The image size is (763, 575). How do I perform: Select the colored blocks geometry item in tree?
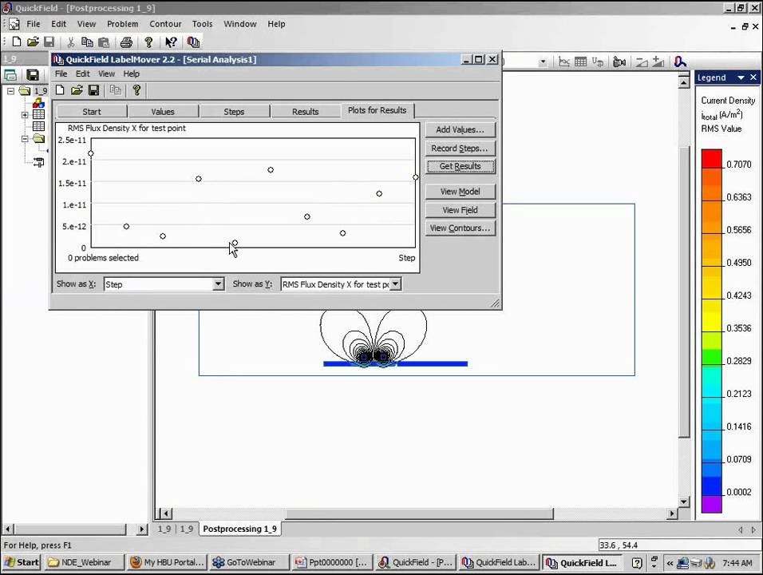pyautogui.click(x=38, y=103)
